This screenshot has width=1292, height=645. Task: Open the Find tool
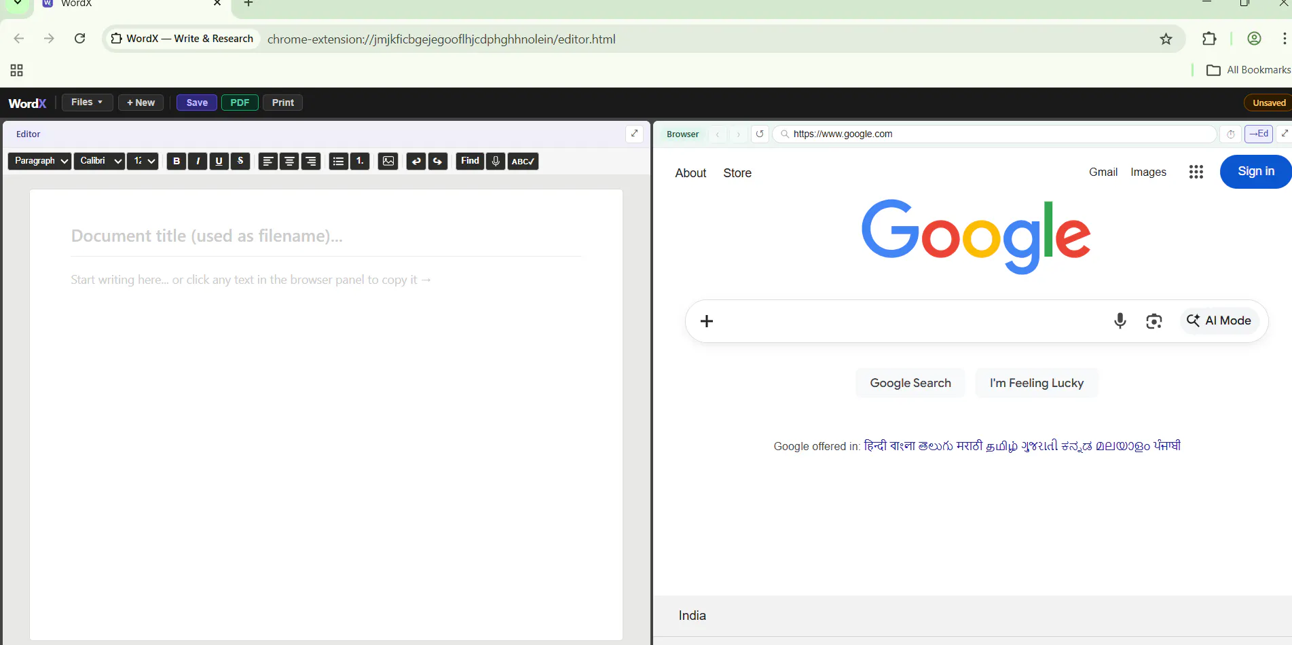pos(470,161)
